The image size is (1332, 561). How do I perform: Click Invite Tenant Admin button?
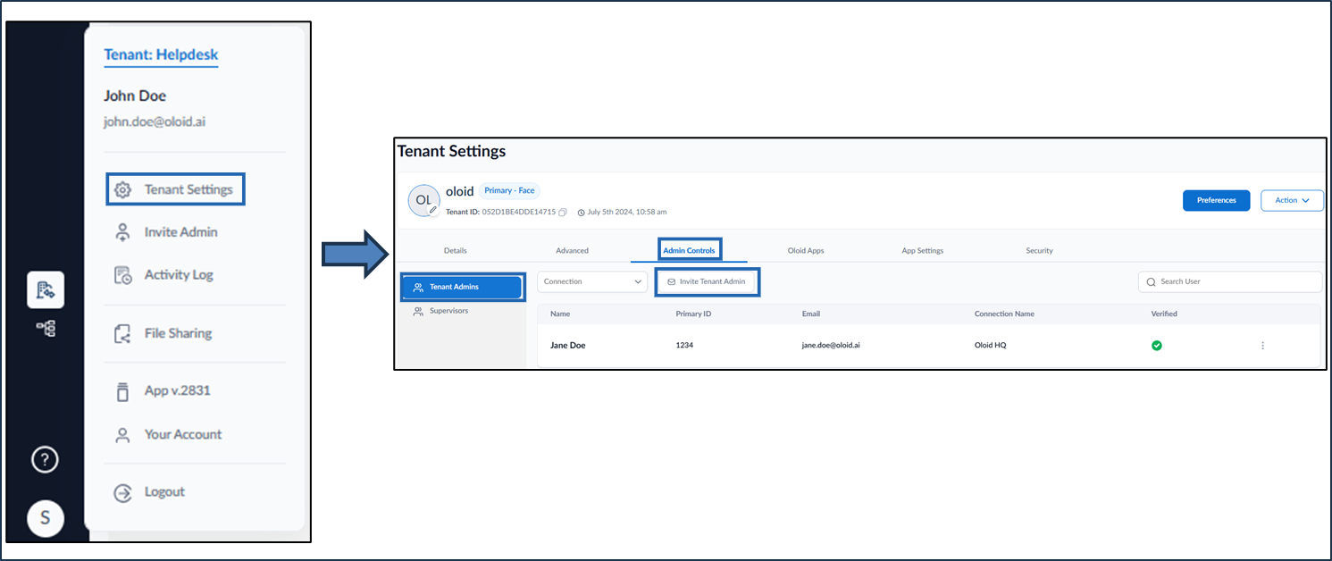tap(708, 281)
